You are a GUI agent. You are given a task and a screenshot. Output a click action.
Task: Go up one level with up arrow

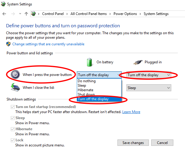[26, 14]
